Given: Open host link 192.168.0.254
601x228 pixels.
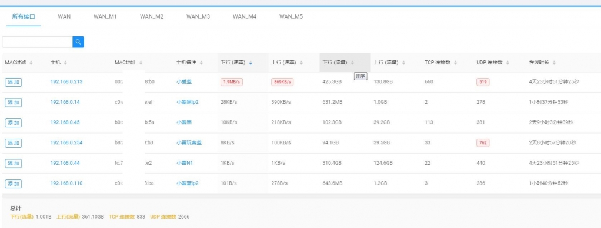Looking at the screenshot, I should point(66,143).
